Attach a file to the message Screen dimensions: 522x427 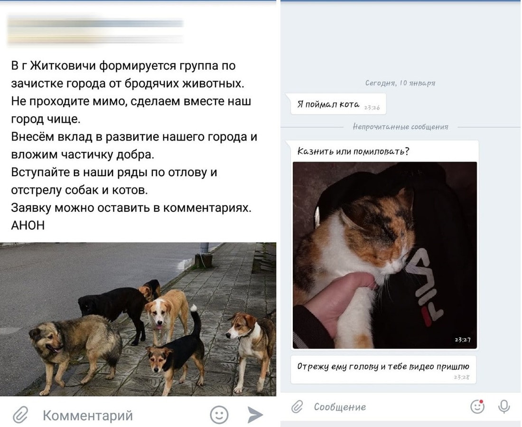(297, 407)
